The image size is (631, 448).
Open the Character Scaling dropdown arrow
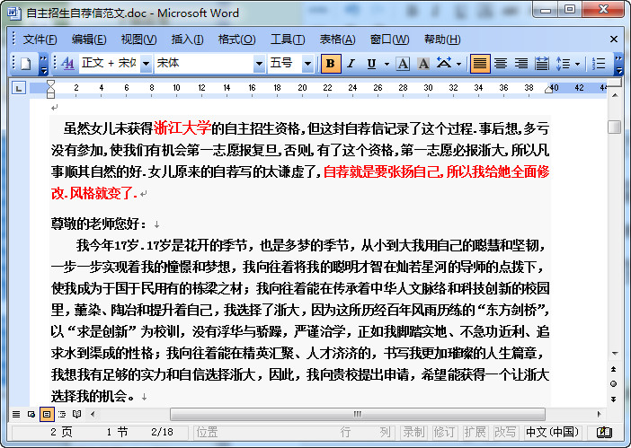pyautogui.click(x=458, y=64)
